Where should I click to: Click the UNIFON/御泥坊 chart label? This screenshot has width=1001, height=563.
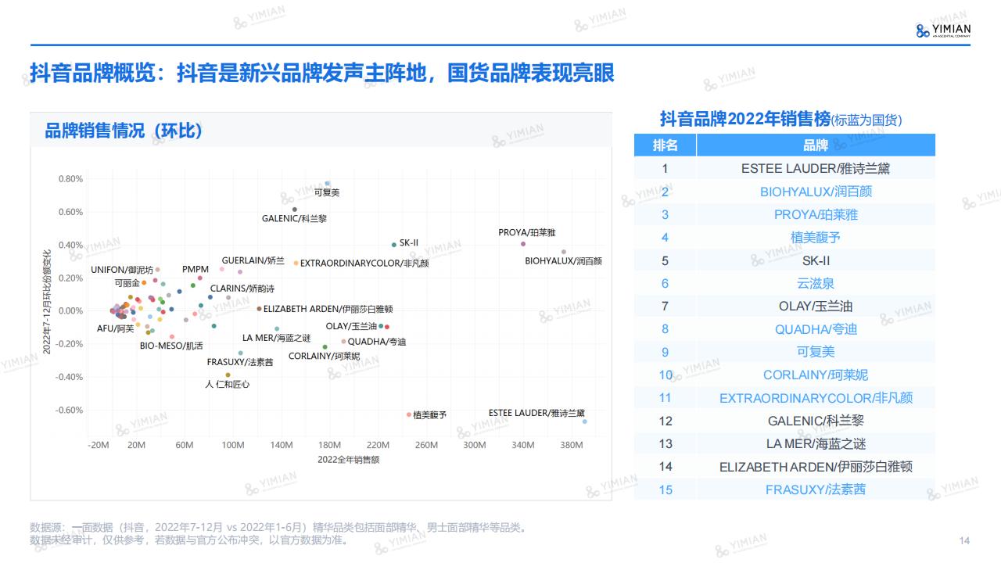coord(122,270)
